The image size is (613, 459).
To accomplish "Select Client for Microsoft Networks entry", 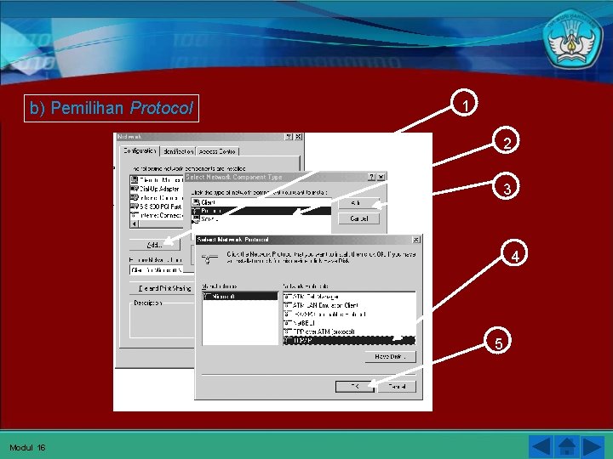I will (157, 180).
